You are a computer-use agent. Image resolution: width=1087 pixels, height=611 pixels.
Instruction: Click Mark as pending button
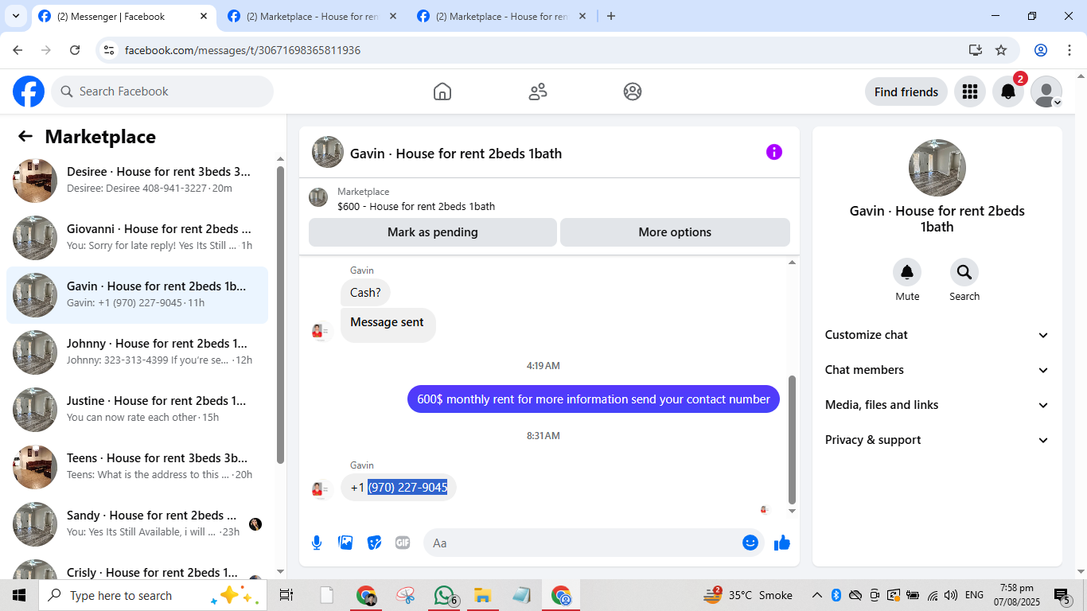tap(433, 232)
